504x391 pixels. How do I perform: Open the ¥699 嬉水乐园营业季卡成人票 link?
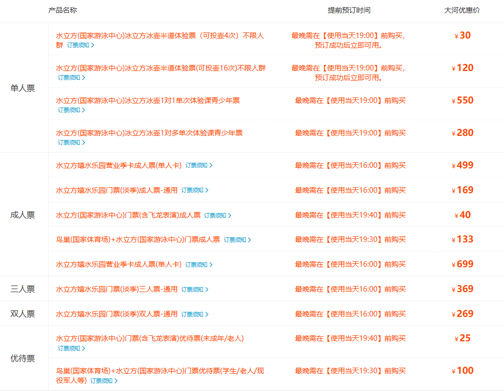[x=119, y=264]
